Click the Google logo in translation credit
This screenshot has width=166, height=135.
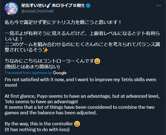click(x=60, y=73)
